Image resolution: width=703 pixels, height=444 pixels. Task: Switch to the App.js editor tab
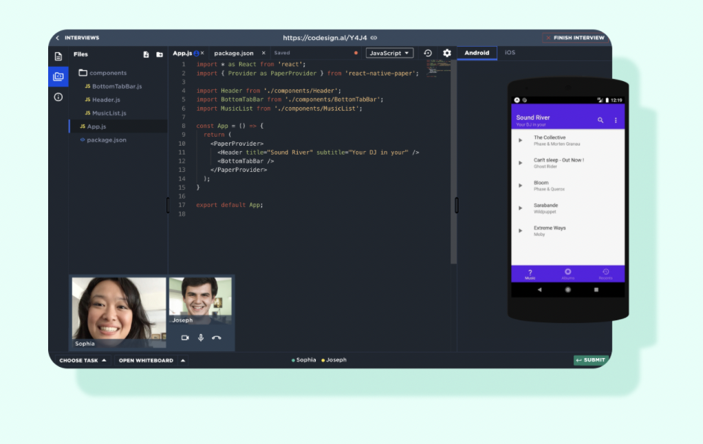(x=182, y=53)
